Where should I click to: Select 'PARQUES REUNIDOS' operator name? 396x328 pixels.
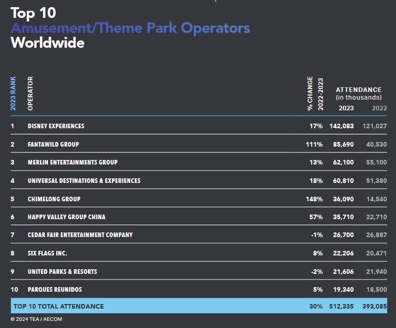[x=55, y=290]
